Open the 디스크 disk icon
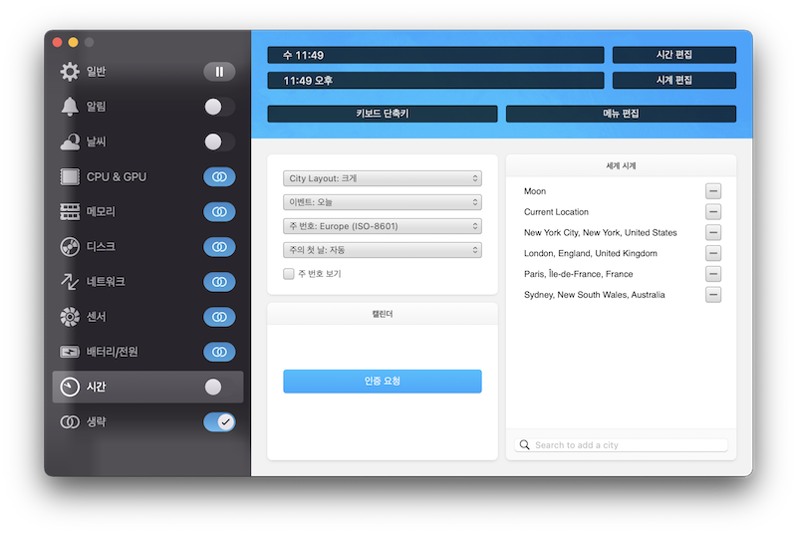797x535 pixels. point(70,247)
